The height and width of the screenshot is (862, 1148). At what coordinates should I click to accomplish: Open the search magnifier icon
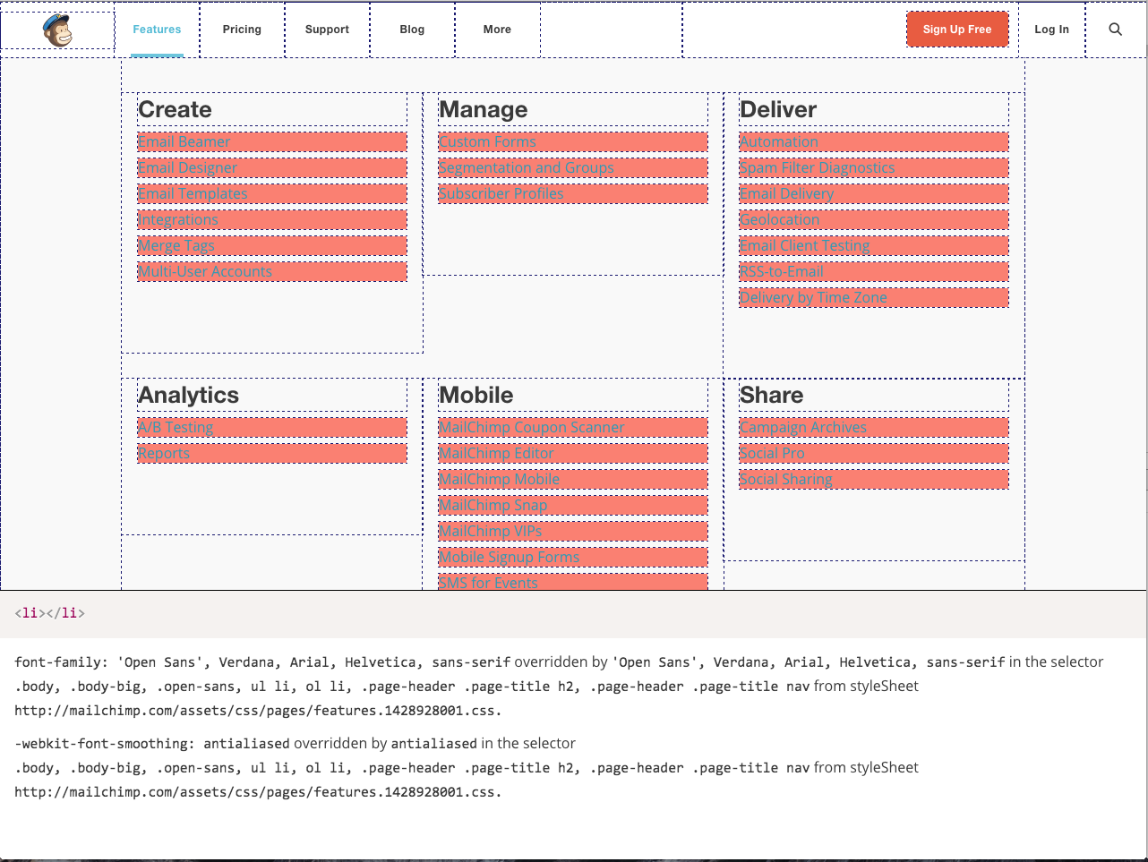1115,30
